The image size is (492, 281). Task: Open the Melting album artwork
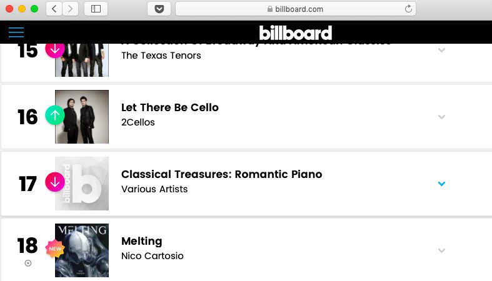[82, 250]
